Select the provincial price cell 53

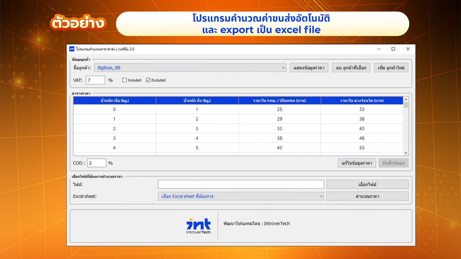click(x=362, y=148)
